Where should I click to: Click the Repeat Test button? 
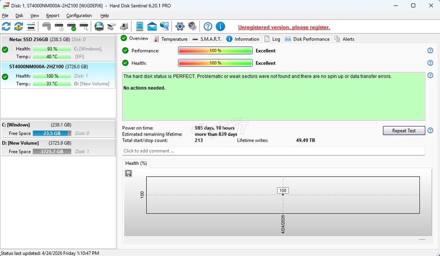point(404,130)
